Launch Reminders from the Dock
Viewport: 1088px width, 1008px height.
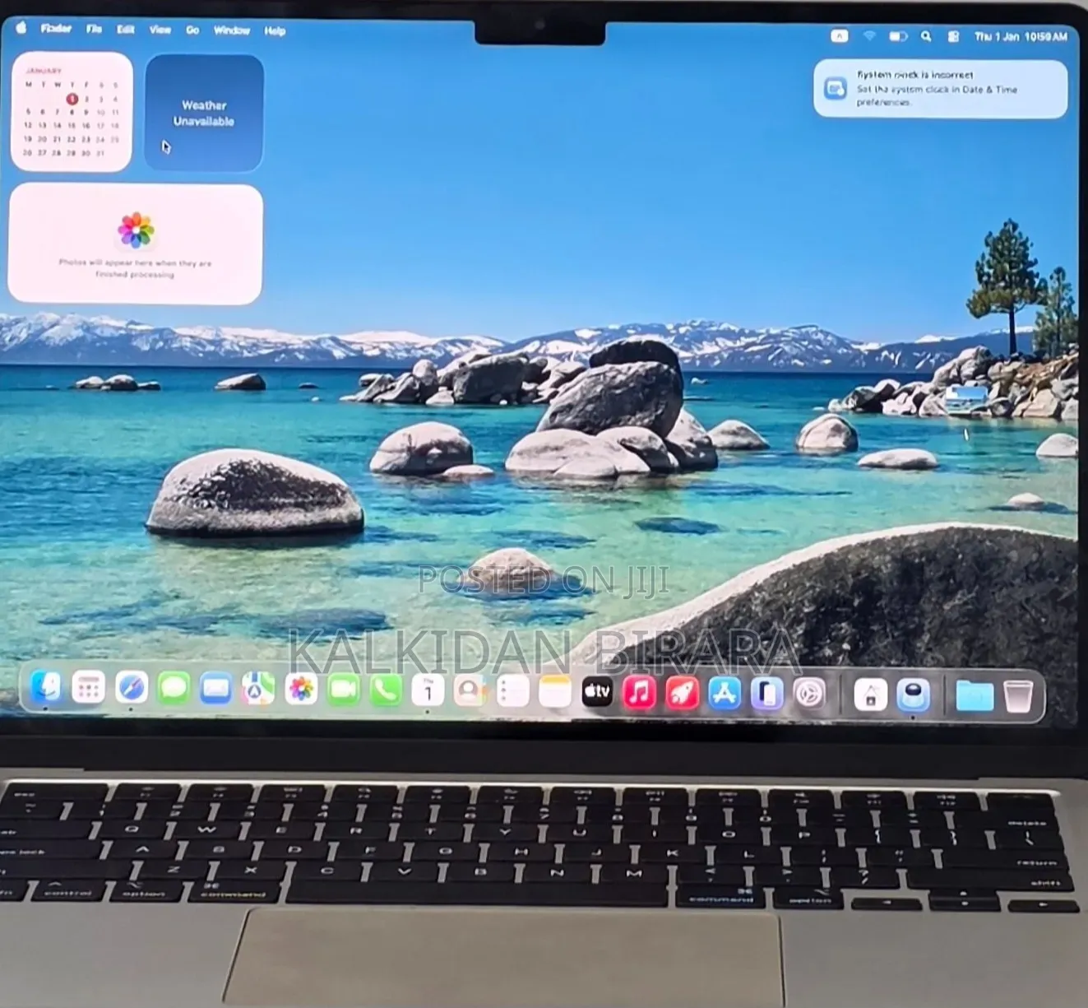tap(512, 692)
